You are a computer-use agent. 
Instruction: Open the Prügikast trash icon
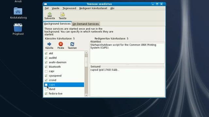point(18,27)
